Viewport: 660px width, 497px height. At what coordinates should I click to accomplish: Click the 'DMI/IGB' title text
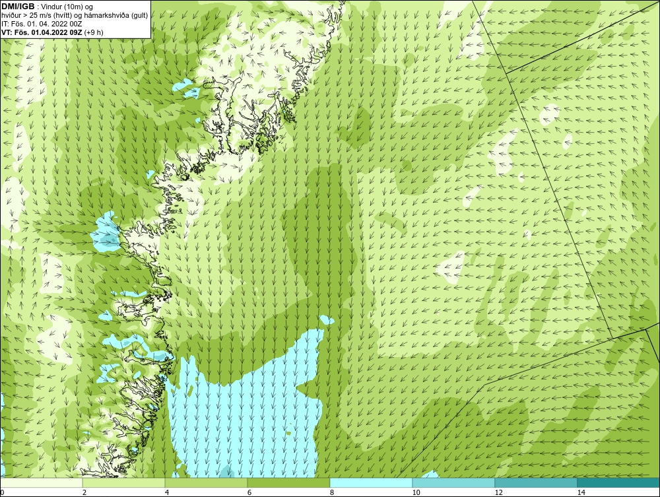tap(18, 7)
